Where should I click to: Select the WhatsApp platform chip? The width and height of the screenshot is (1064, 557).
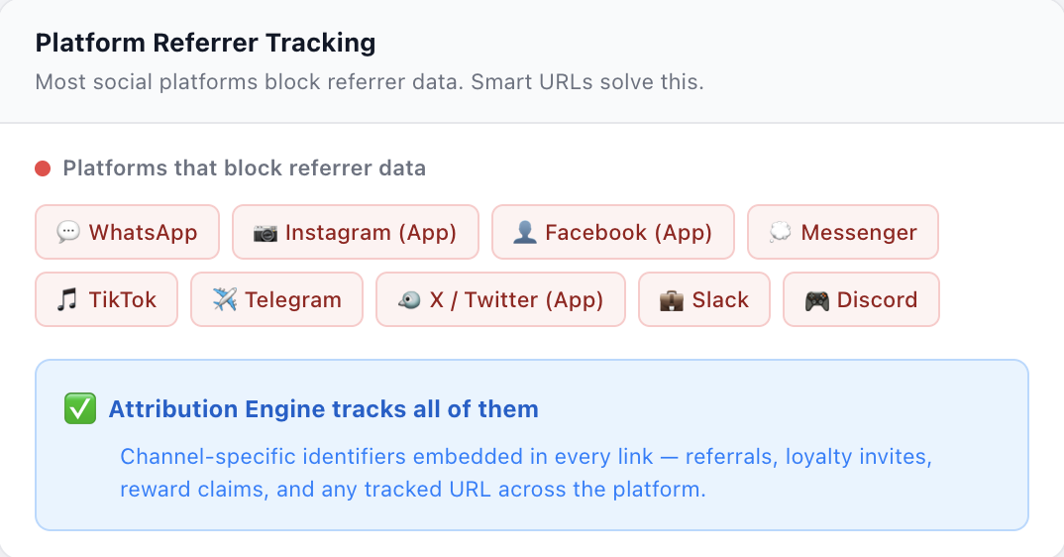click(x=126, y=233)
